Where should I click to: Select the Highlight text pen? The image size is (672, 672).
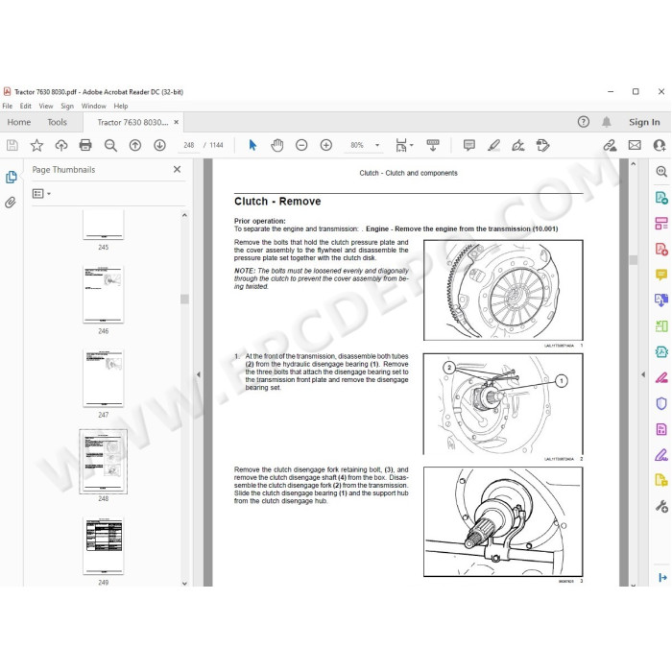click(x=493, y=145)
